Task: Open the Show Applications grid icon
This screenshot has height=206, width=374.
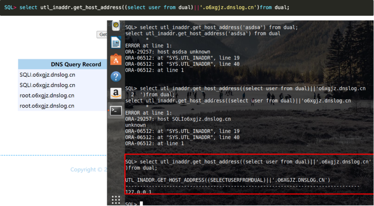Action: [x=116, y=199]
